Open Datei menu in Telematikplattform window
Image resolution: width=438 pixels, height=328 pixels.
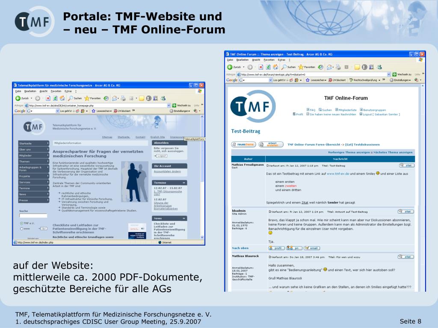click(x=18, y=91)
